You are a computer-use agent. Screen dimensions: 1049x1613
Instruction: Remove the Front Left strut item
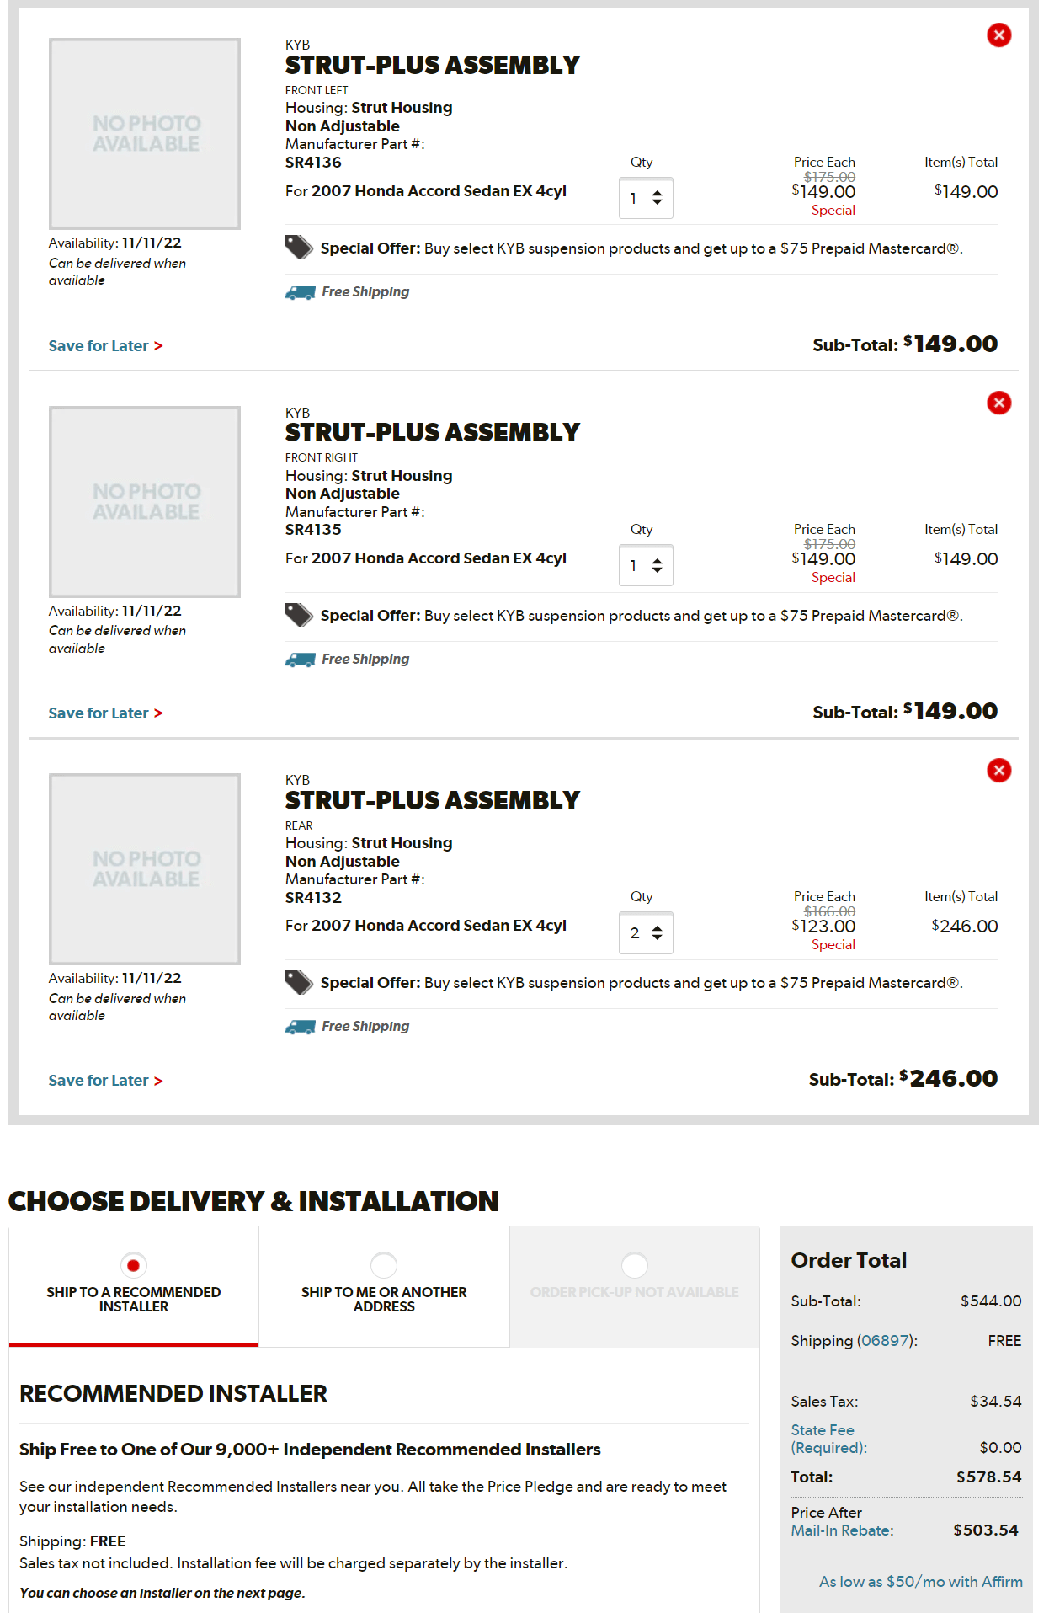point(998,35)
